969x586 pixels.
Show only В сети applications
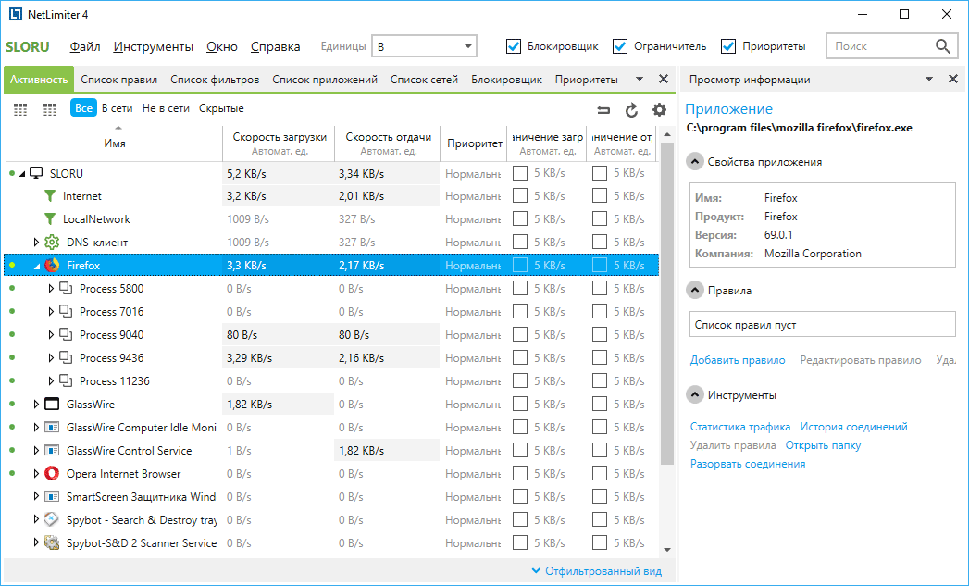(x=118, y=108)
